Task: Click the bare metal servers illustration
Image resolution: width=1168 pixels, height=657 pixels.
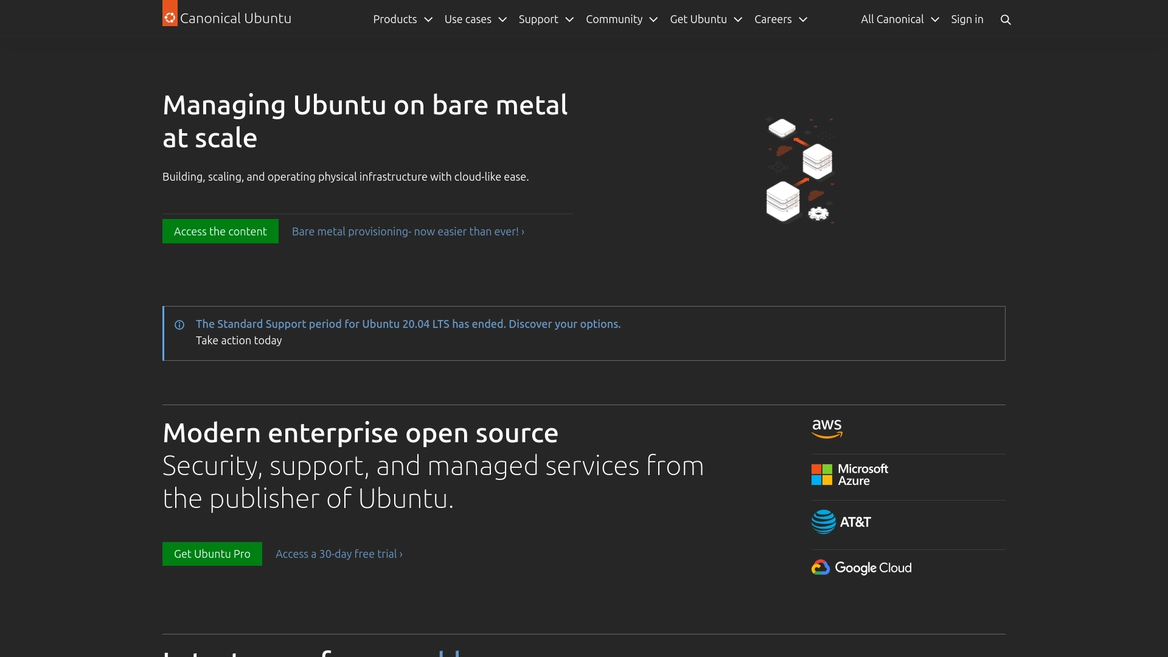Action: (x=799, y=171)
